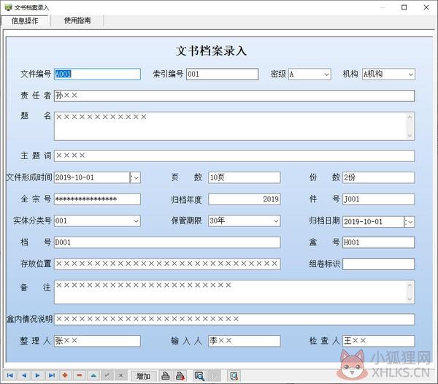
Task: Cancel the edit with the gray X icon
Action: pos(120,376)
